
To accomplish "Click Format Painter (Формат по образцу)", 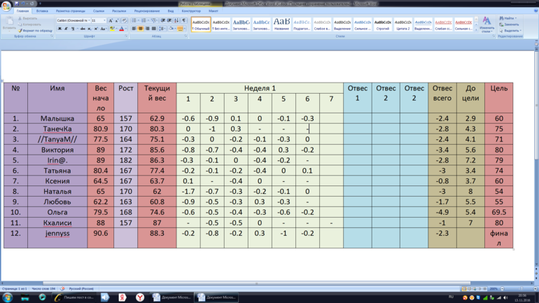I will (x=35, y=31).
